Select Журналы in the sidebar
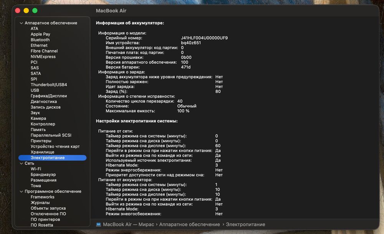Image resolution: width=384 pixels, height=234 pixels. point(40,203)
